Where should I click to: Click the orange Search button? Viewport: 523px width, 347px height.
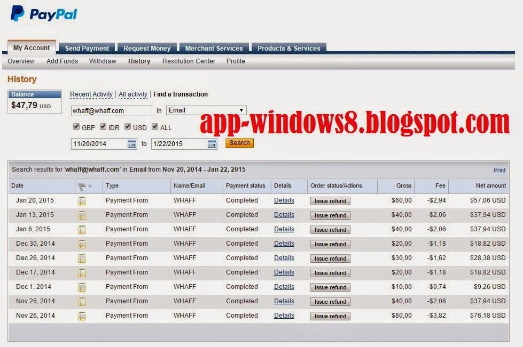tap(239, 143)
